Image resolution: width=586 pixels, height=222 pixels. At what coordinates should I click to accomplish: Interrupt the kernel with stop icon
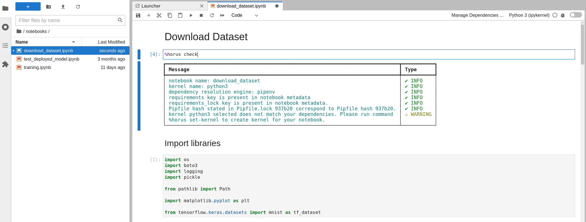click(201, 15)
